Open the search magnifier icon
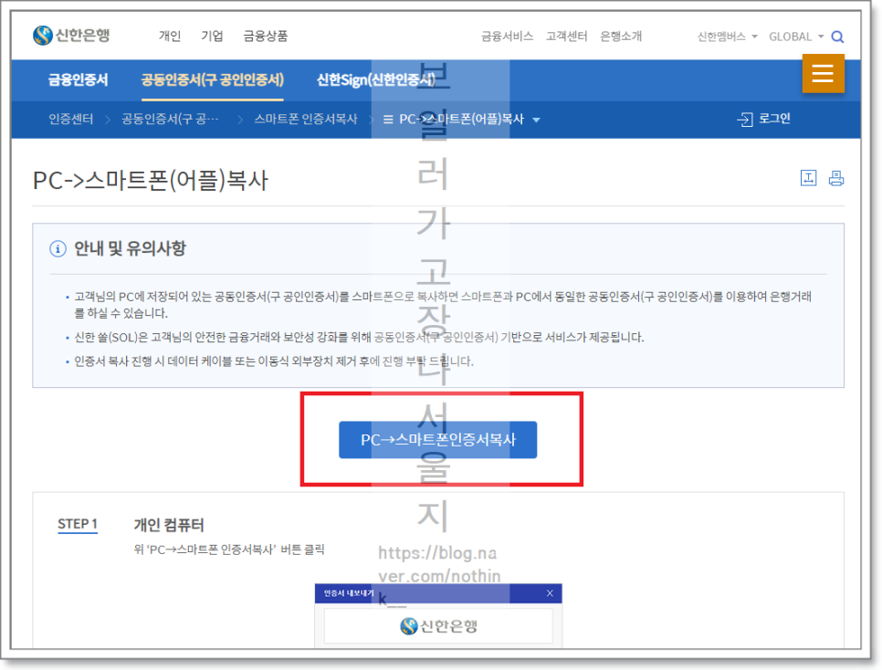This screenshot has width=882, height=670. click(x=837, y=37)
